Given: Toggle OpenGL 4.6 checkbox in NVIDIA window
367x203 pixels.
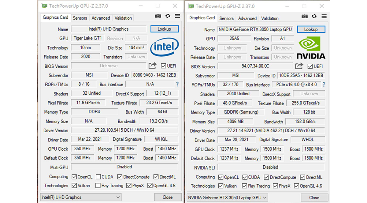Looking at the screenshot, I should (296, 186).
